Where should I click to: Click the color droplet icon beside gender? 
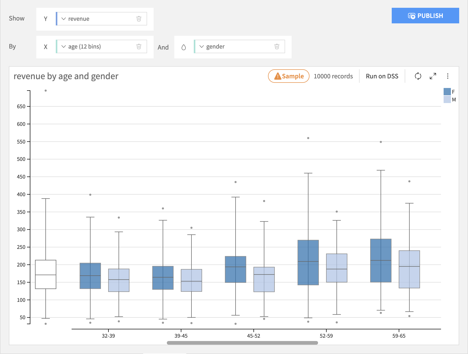(x=184, y=47)
